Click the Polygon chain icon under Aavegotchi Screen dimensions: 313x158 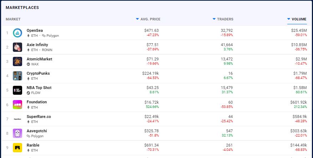click(x=29, y=136)
